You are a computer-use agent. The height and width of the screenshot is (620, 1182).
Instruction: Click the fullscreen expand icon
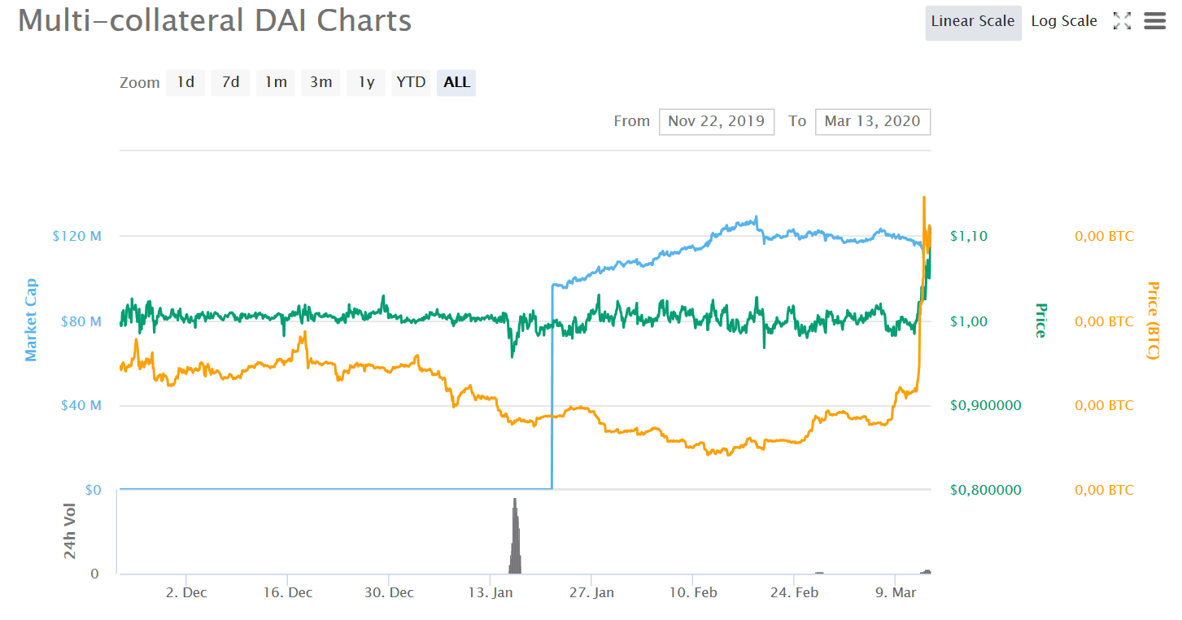coord(1122,21)
